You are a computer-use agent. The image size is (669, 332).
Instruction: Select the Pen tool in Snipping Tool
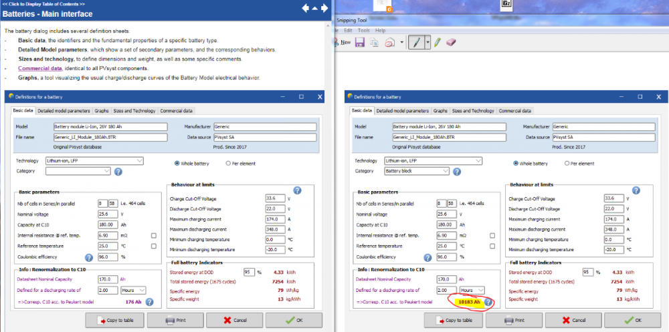(415, 42)
